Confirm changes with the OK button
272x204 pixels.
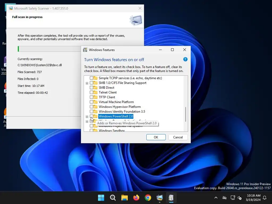(156, 137)
